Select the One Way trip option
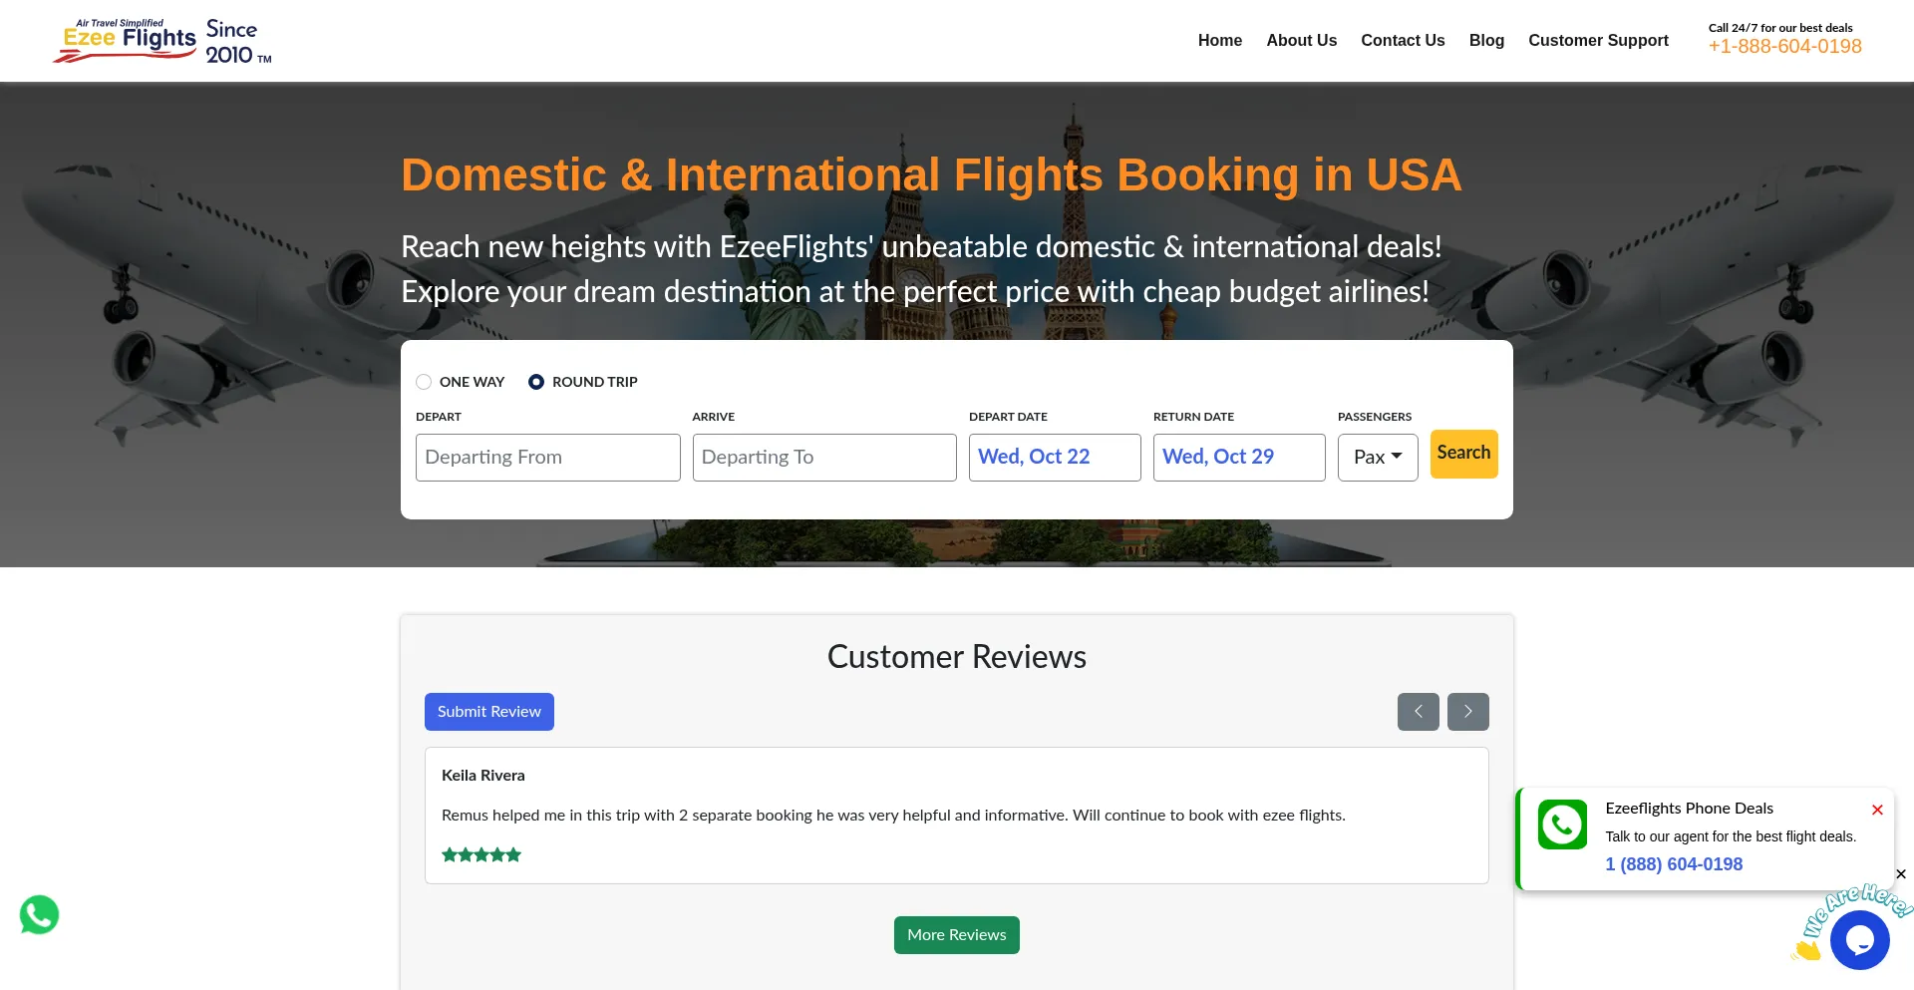Image resolution: width=1914 pixels, height=990 pixels. click(x=425, y=382)
